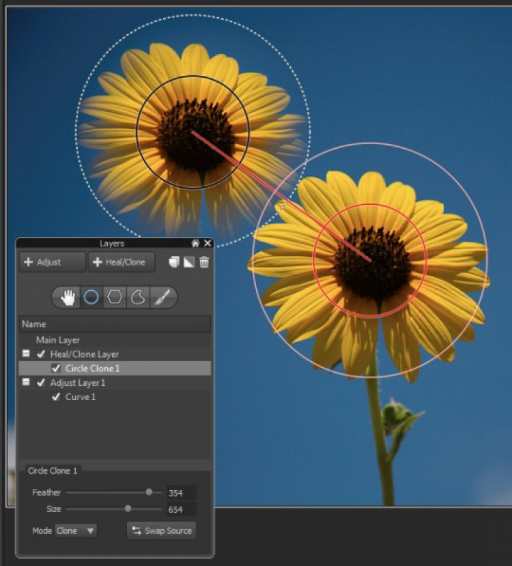Click the Size value field showing 654
512x566 pixels.
point(181,509)
